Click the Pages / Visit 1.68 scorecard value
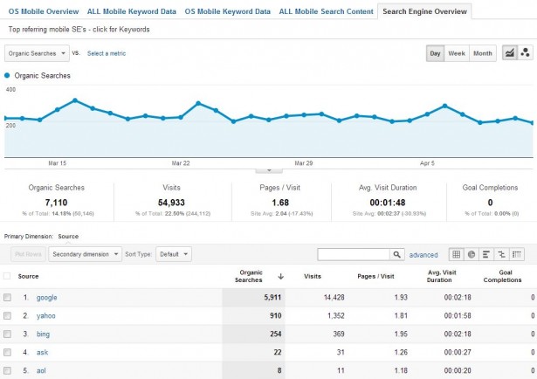This screenshot has height=379, width=537. click(x=280, y=203)
